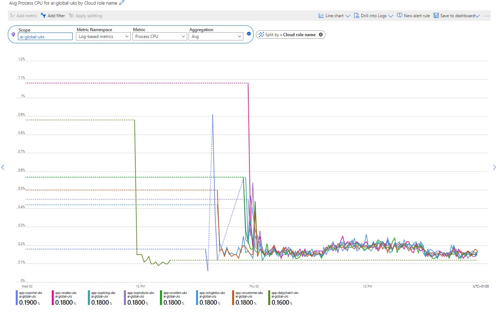The image size is (497, 319).
Task: Expand the Metric Namespace dropdown
Action: [x=103, y=37]
